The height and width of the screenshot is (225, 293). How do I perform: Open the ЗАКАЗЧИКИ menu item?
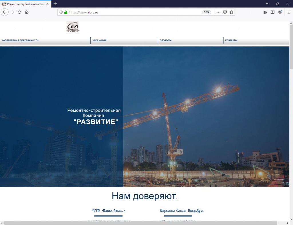99,40
